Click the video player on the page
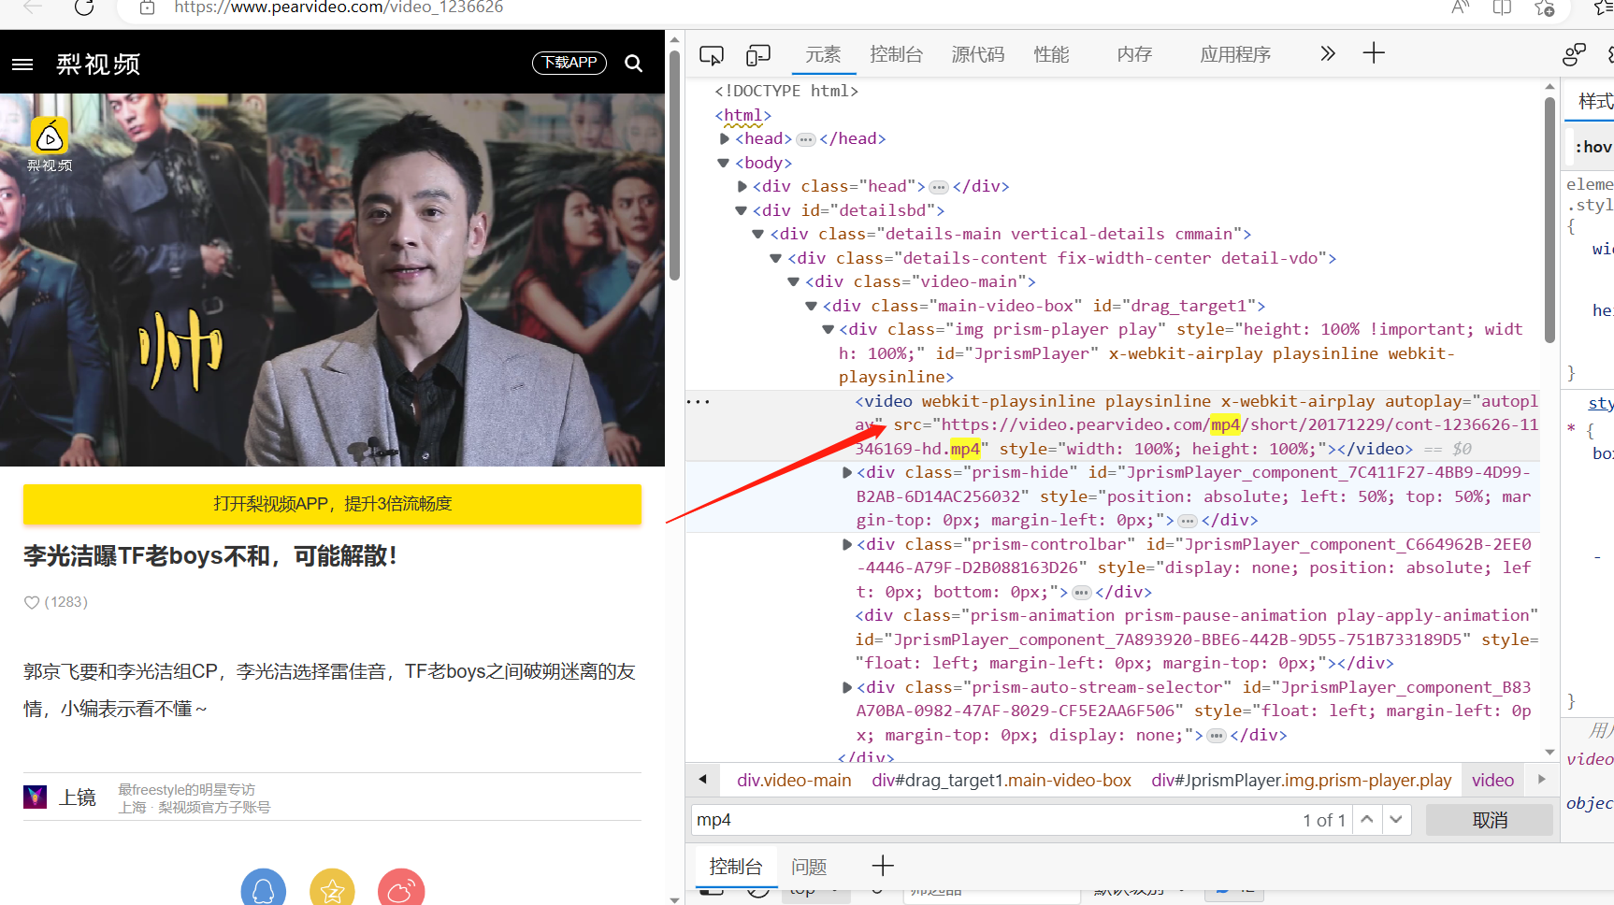 (332, 280)
